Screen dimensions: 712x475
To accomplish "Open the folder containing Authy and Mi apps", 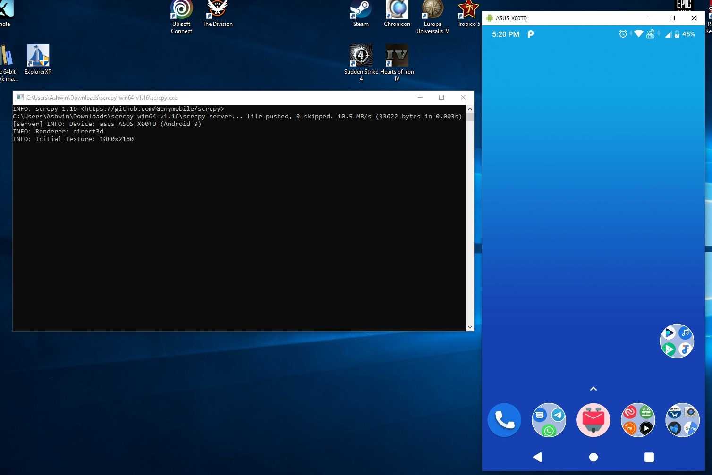I will [x=638, y=420].
